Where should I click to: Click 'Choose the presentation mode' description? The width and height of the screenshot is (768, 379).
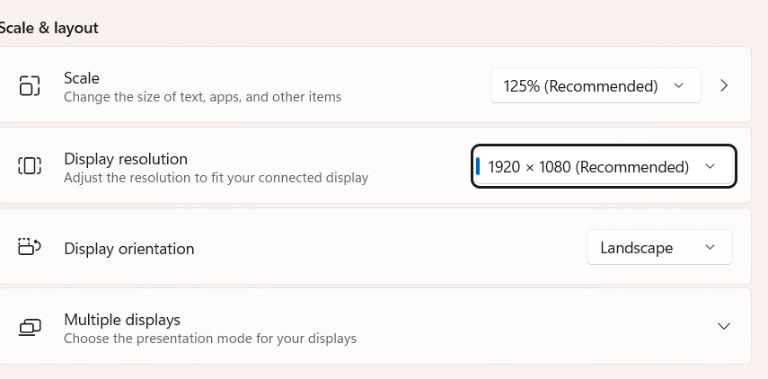pos(210,339)
